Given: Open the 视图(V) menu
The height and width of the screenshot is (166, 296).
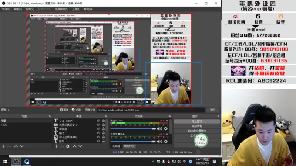Looking at the screenshot, I should 30,9.
